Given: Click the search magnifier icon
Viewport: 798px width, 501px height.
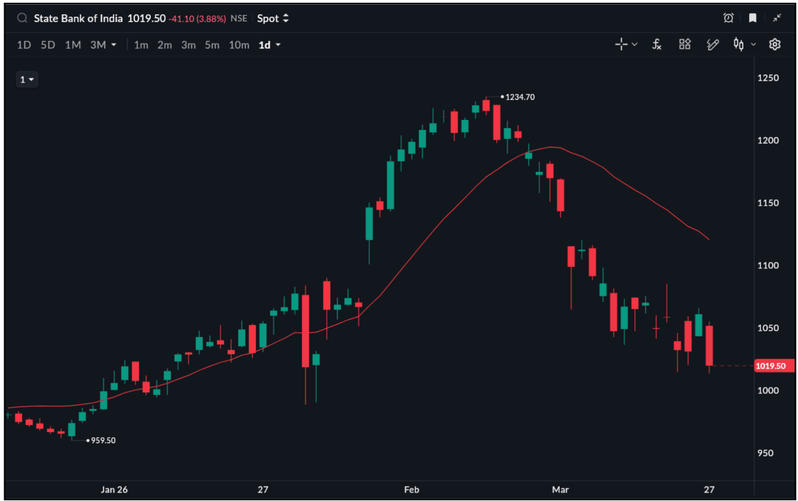Looking at the screenshot, I should [22, 18].
